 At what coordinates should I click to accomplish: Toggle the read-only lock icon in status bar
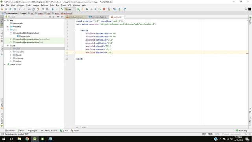(x=246, y=134)
